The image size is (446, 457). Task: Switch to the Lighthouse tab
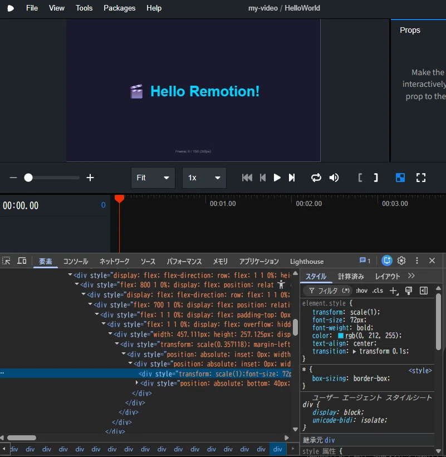click(x=307, y=262)
